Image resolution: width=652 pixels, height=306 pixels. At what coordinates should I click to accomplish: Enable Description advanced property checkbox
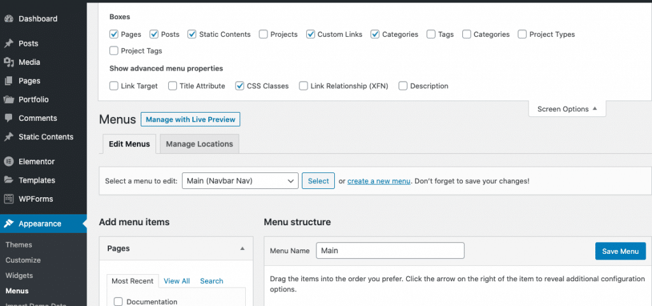(x=403, y=86)
